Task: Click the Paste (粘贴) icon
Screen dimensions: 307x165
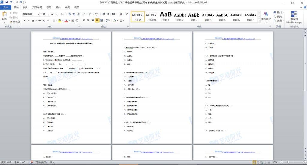Action: point(4,14)
